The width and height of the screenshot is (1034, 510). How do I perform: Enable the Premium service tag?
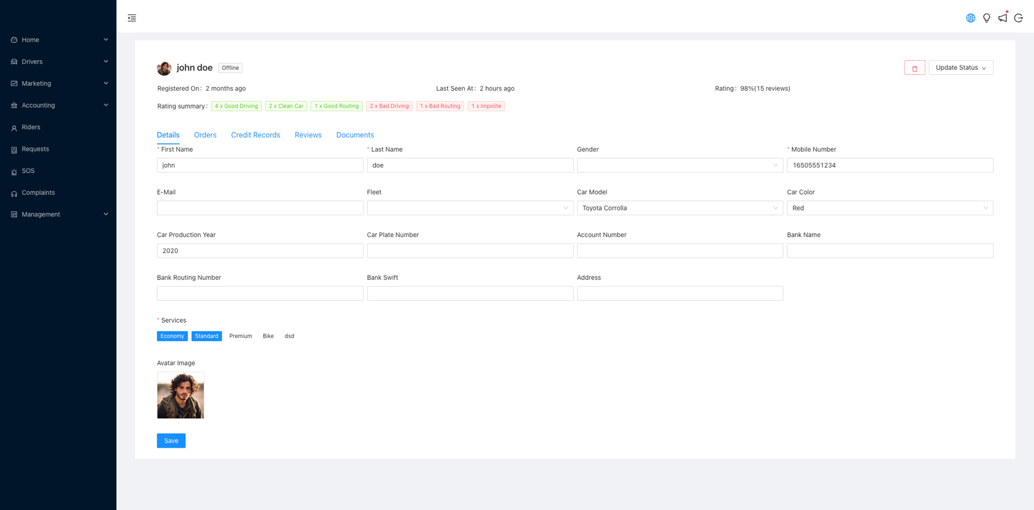(240, 336)
